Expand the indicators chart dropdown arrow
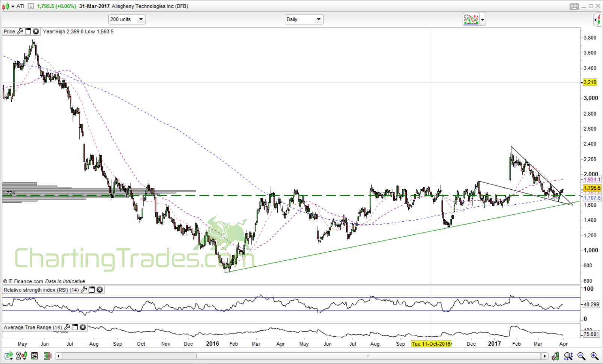The height and width of the screenshot is (364, 603). 483,19
